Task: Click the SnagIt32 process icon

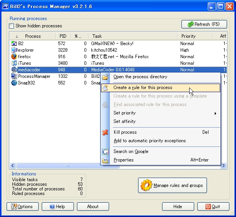Action: tap(14, 83)
